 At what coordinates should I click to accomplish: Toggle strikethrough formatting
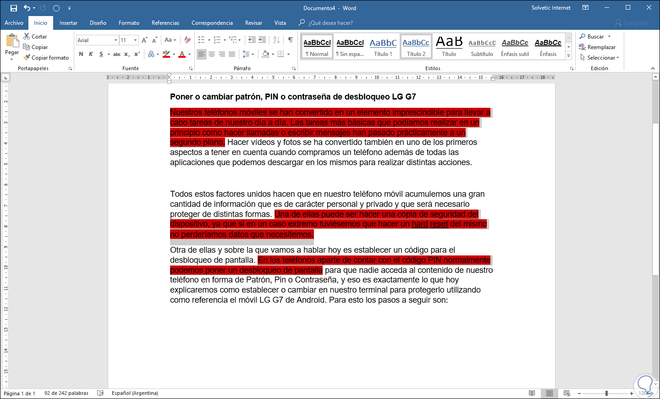[x=117, y=54]
